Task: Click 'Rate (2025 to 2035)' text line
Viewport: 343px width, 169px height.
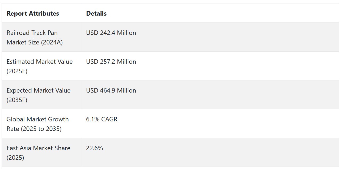Action: click(34, 129)
